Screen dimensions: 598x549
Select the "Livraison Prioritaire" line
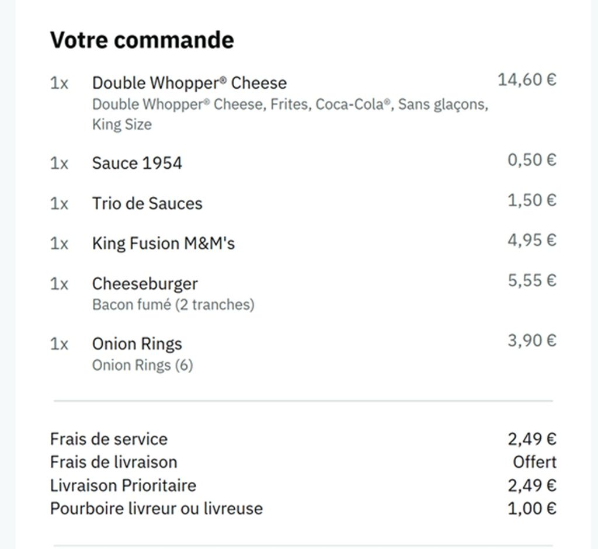(x=123, y=486)
